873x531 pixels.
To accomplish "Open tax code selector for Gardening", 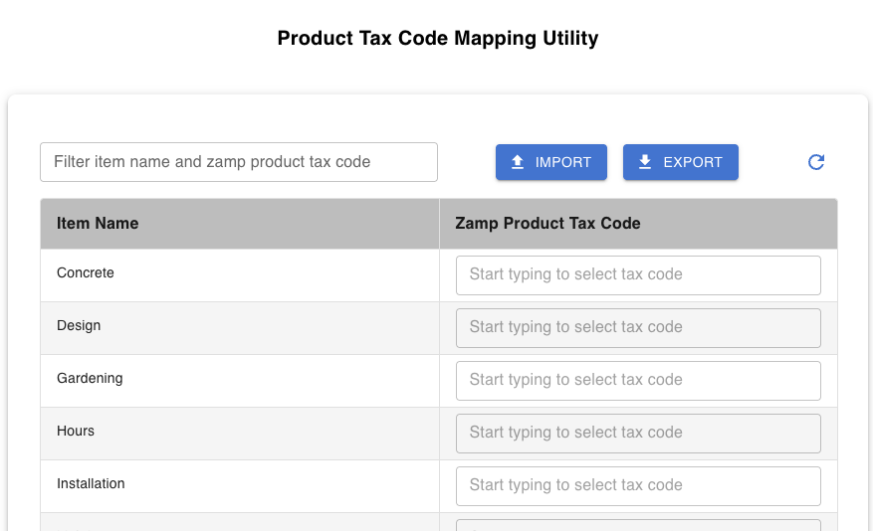I will point(638,381).
